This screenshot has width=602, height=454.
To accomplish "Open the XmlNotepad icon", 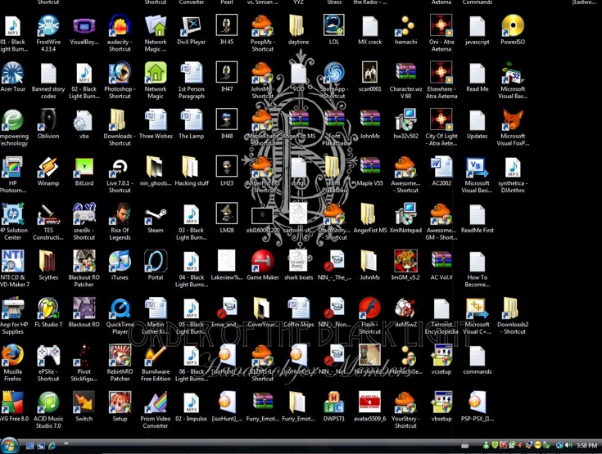I will pos(405,214).
